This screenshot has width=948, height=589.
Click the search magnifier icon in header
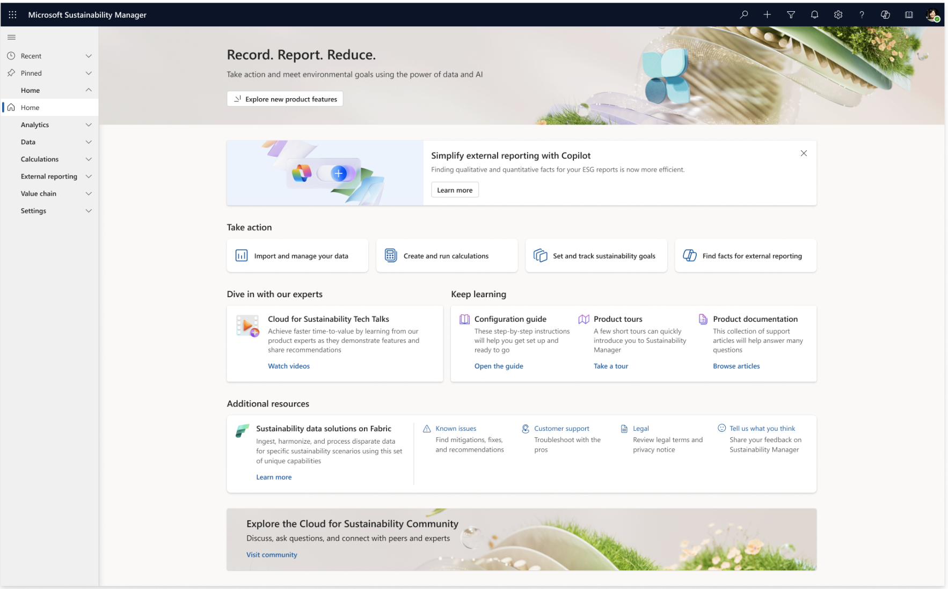tap(743, 14)
